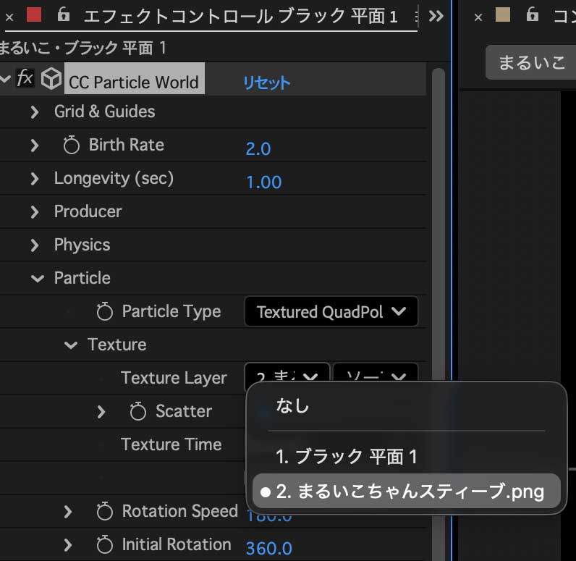Toggle the Effect Controls panel lock

64,14
